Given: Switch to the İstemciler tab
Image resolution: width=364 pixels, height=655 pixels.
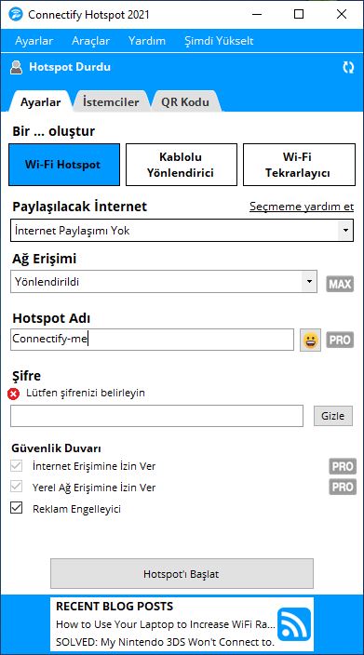Looking at the screenshot, I should [111, 102].
